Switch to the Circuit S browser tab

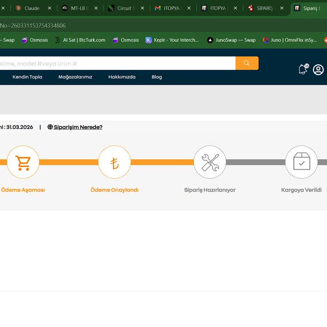pyautogui.click(x=126, y=8)
